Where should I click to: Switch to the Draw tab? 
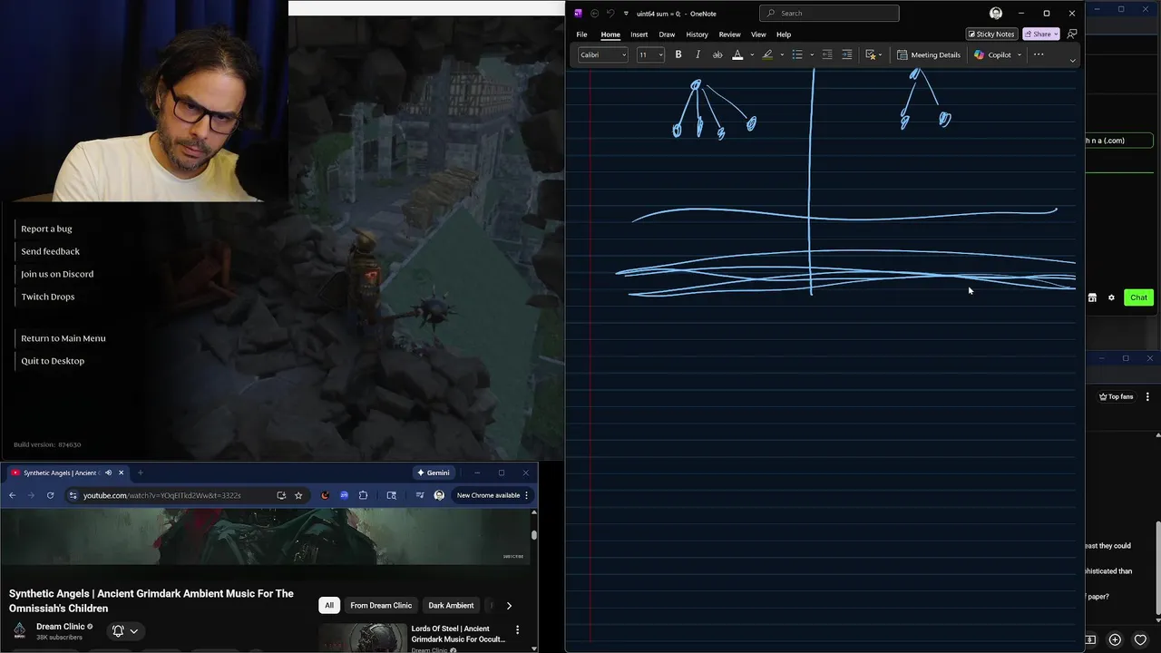click(667, 34)
